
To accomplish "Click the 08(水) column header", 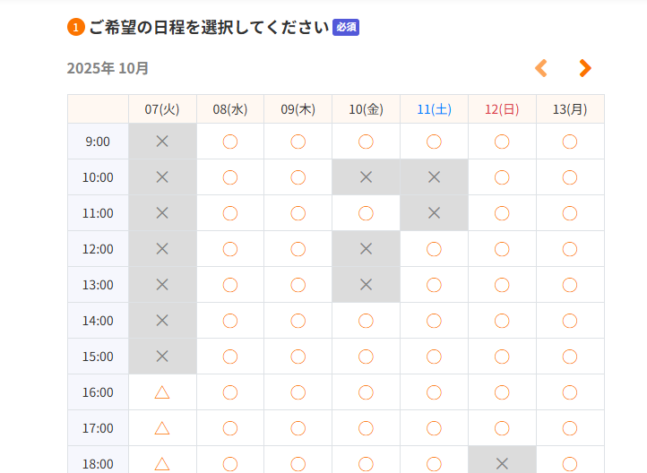I will pos(230,109).
